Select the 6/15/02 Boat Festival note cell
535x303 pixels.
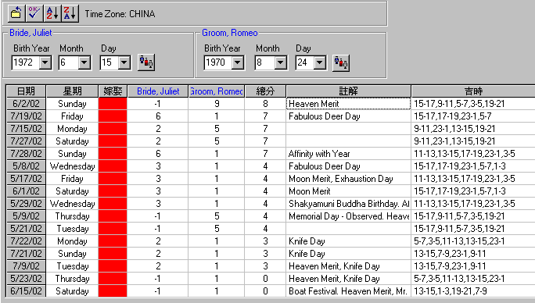tap(348, 291)
